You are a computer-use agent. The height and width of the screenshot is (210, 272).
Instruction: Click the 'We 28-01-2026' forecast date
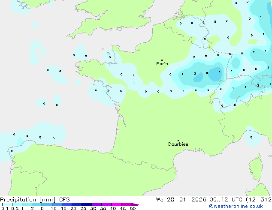click(181, 200)
